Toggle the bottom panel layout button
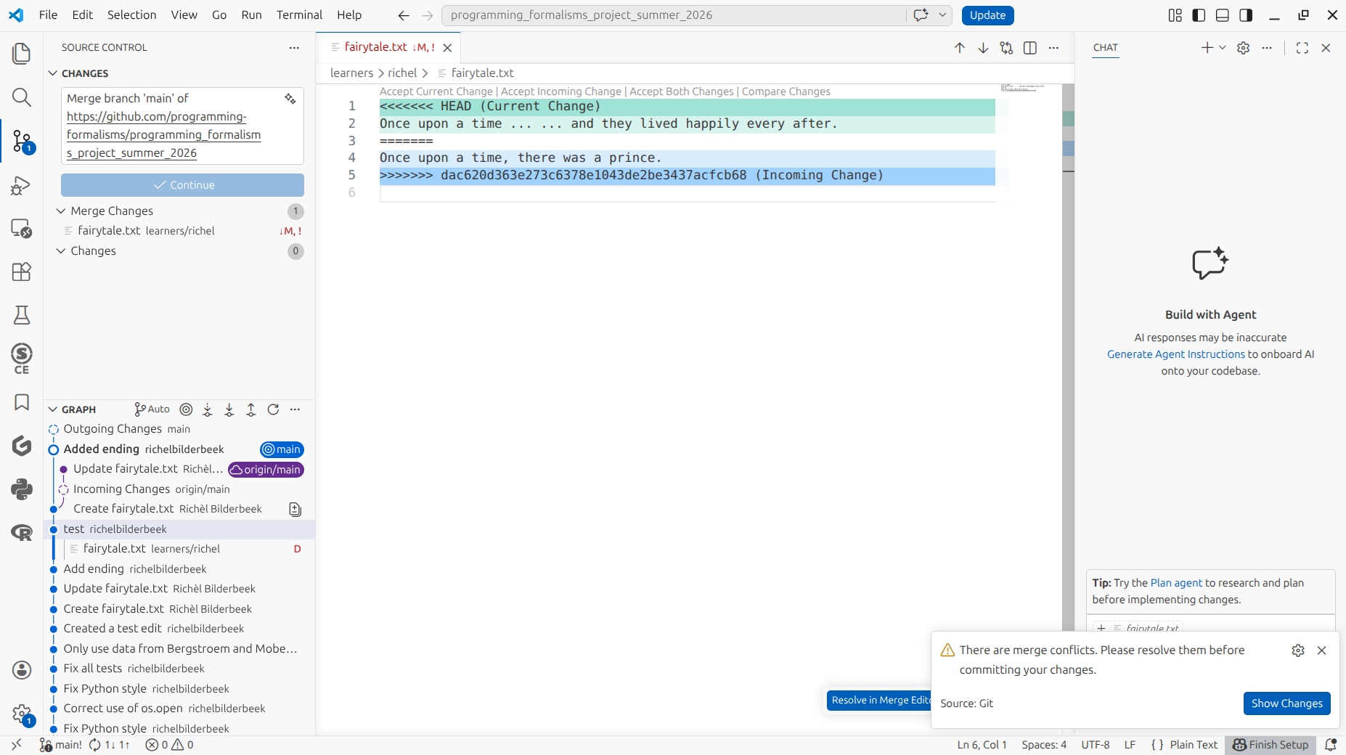Viewport: 1346px width, 755px height. 1223,15
